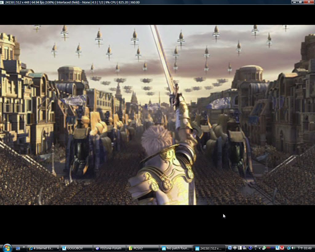Click the game video render area

coord(157,115)
